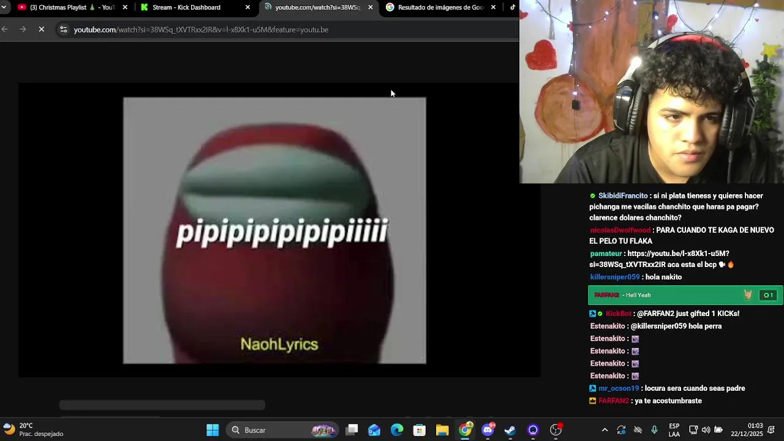This screenshot has height=441, width=784.
Task: Open the Resultado de imágenes de Google tab
Action: click(x=440, y=7)
